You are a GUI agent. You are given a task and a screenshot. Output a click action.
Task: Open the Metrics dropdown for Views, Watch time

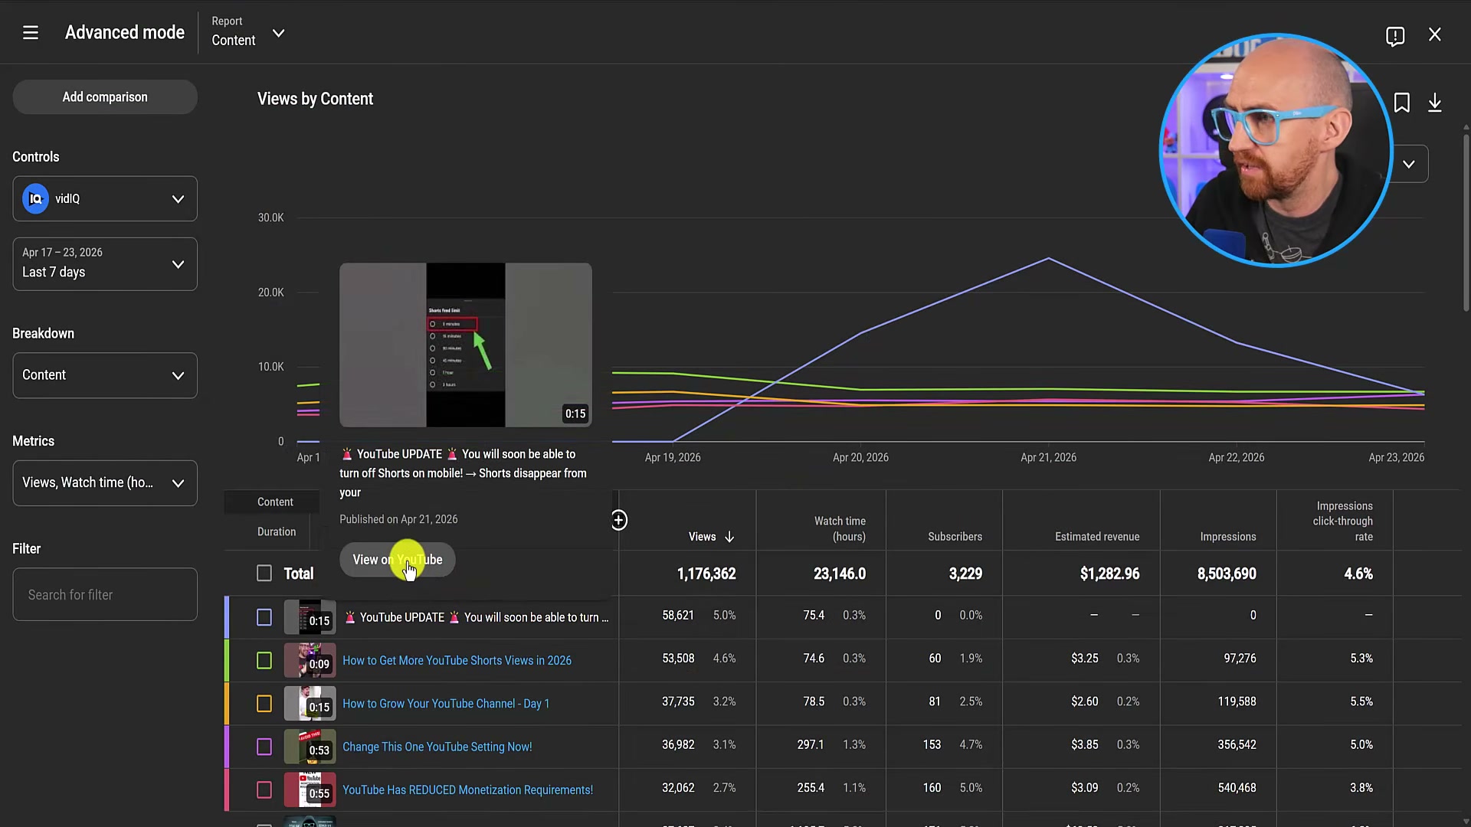pos(105,483)
